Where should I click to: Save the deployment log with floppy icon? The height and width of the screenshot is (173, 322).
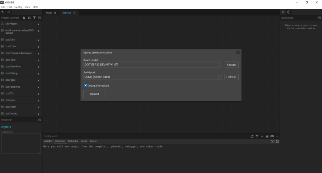tap(277, 141)
